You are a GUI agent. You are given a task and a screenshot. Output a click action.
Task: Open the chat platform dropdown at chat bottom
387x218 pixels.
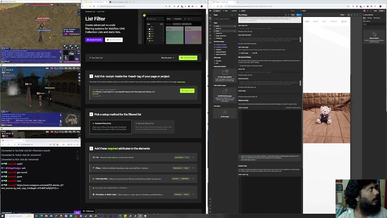tap(8, 213)
